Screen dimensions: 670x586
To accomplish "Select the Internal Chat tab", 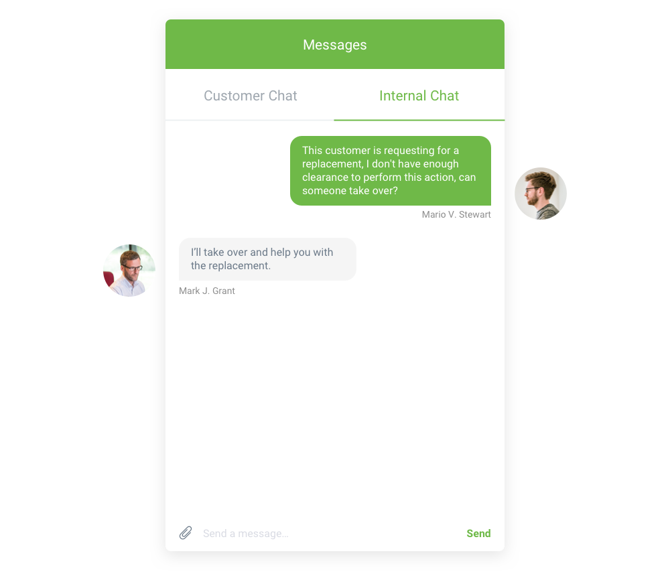I will coord(419,96).
